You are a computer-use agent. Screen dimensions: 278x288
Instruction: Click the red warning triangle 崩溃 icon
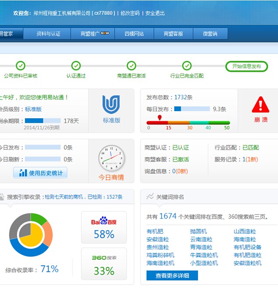click(261, 105)
